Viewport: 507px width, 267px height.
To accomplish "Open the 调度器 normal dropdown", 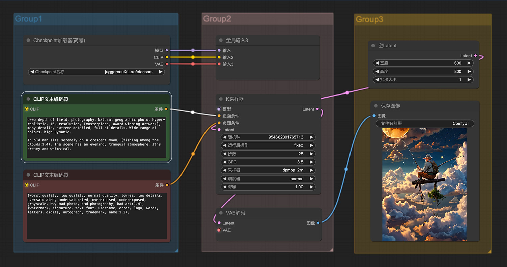I will coord(268,179).
